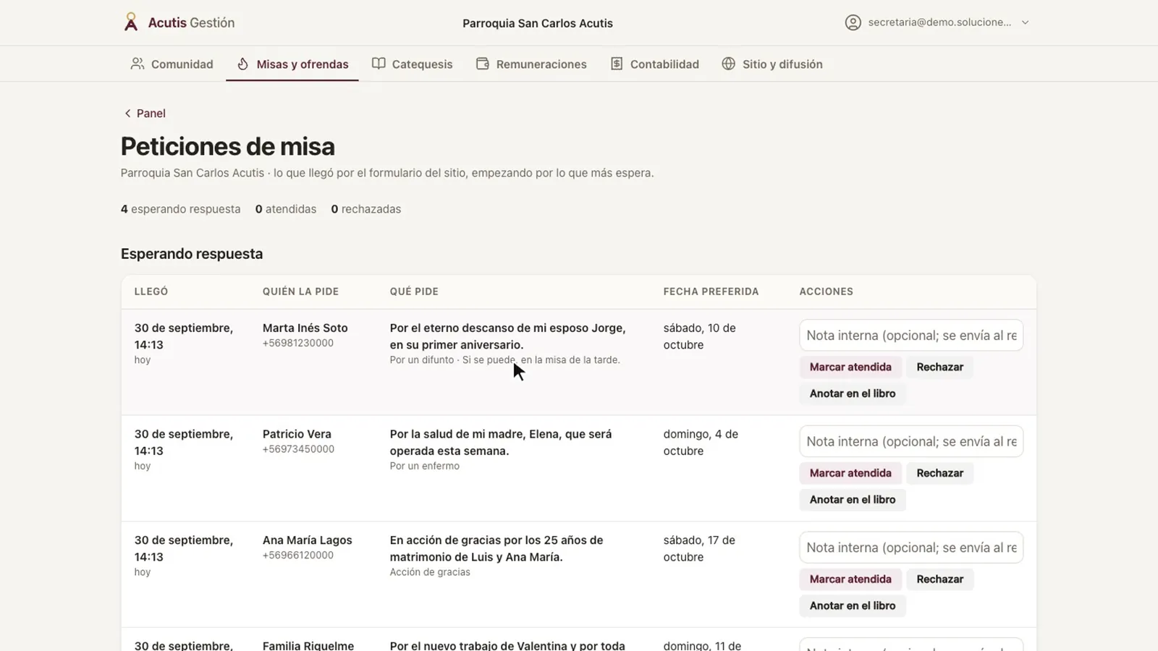Click the Sitio y difusión globe icon
1158x651 pixels.
(x=729, y=64)
